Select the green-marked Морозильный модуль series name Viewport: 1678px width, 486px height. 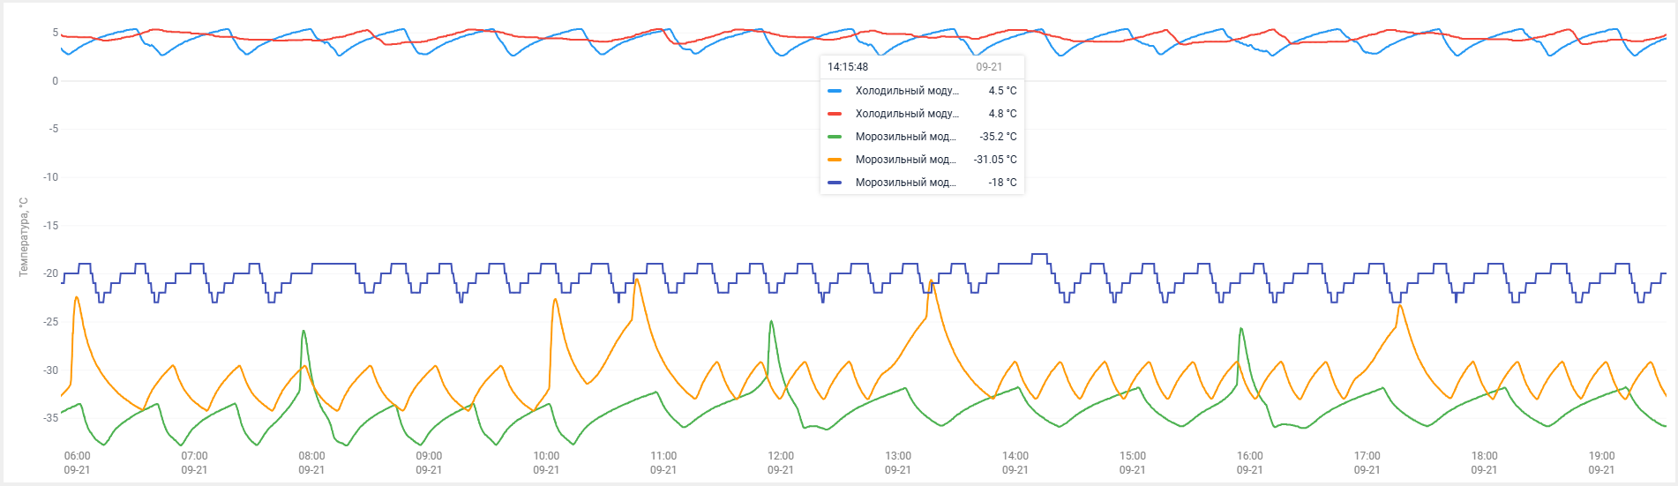[x=905, y=137]
